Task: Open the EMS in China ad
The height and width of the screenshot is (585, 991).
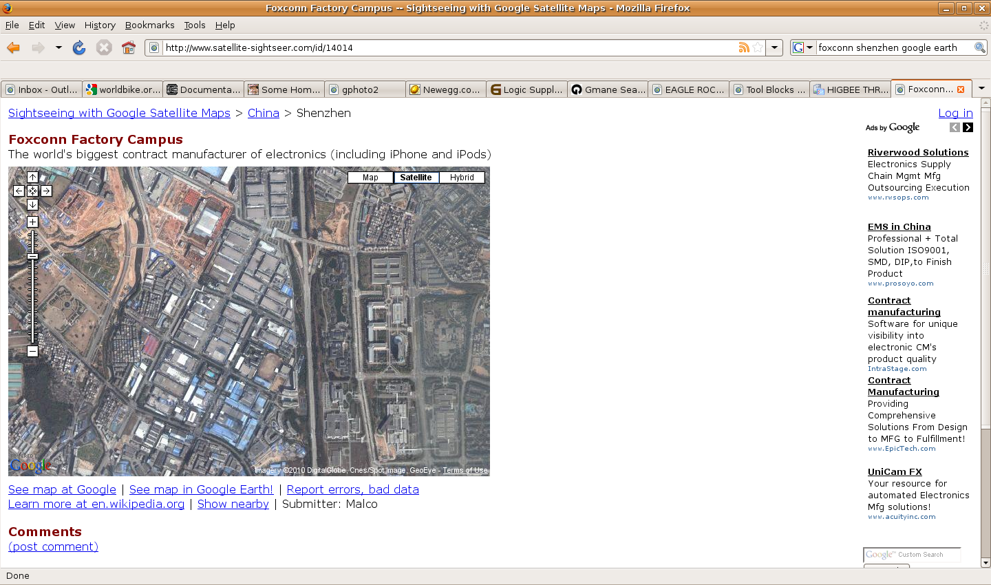Action: point(899,226)
